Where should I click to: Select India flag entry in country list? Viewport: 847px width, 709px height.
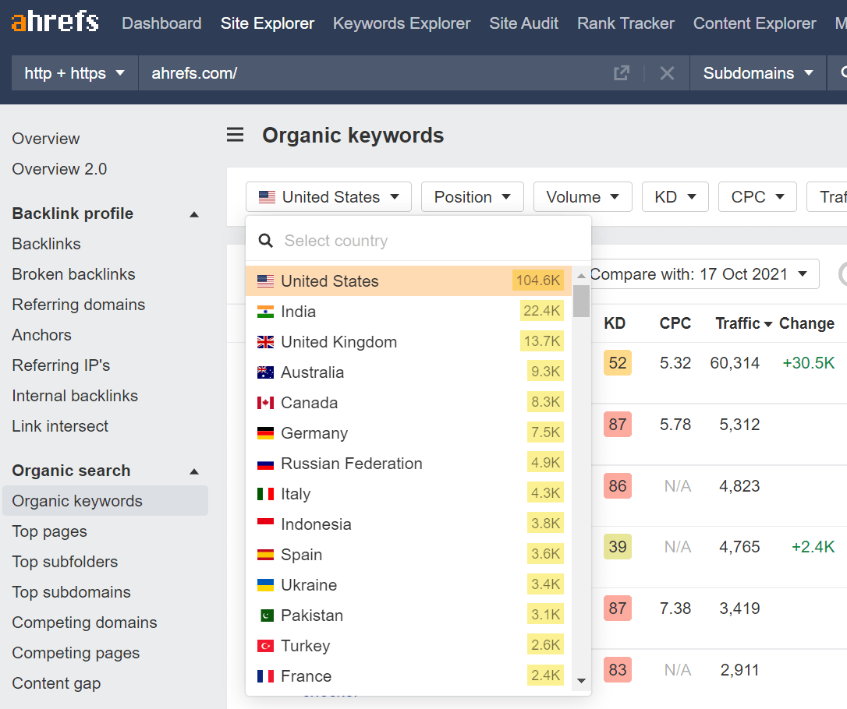[298, 312]
